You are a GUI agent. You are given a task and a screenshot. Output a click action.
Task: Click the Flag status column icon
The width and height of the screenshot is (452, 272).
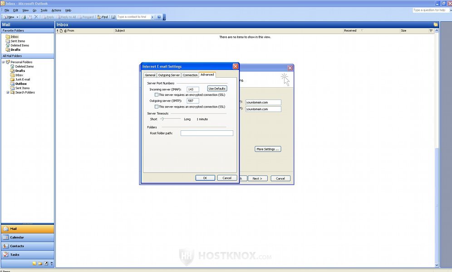431,30
